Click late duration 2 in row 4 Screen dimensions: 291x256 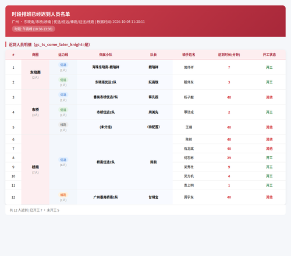click(x=229, y=112)
